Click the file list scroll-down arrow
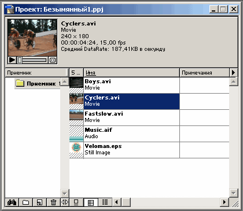This screenshot has height=211, width=243. click(x=233, y=193)
